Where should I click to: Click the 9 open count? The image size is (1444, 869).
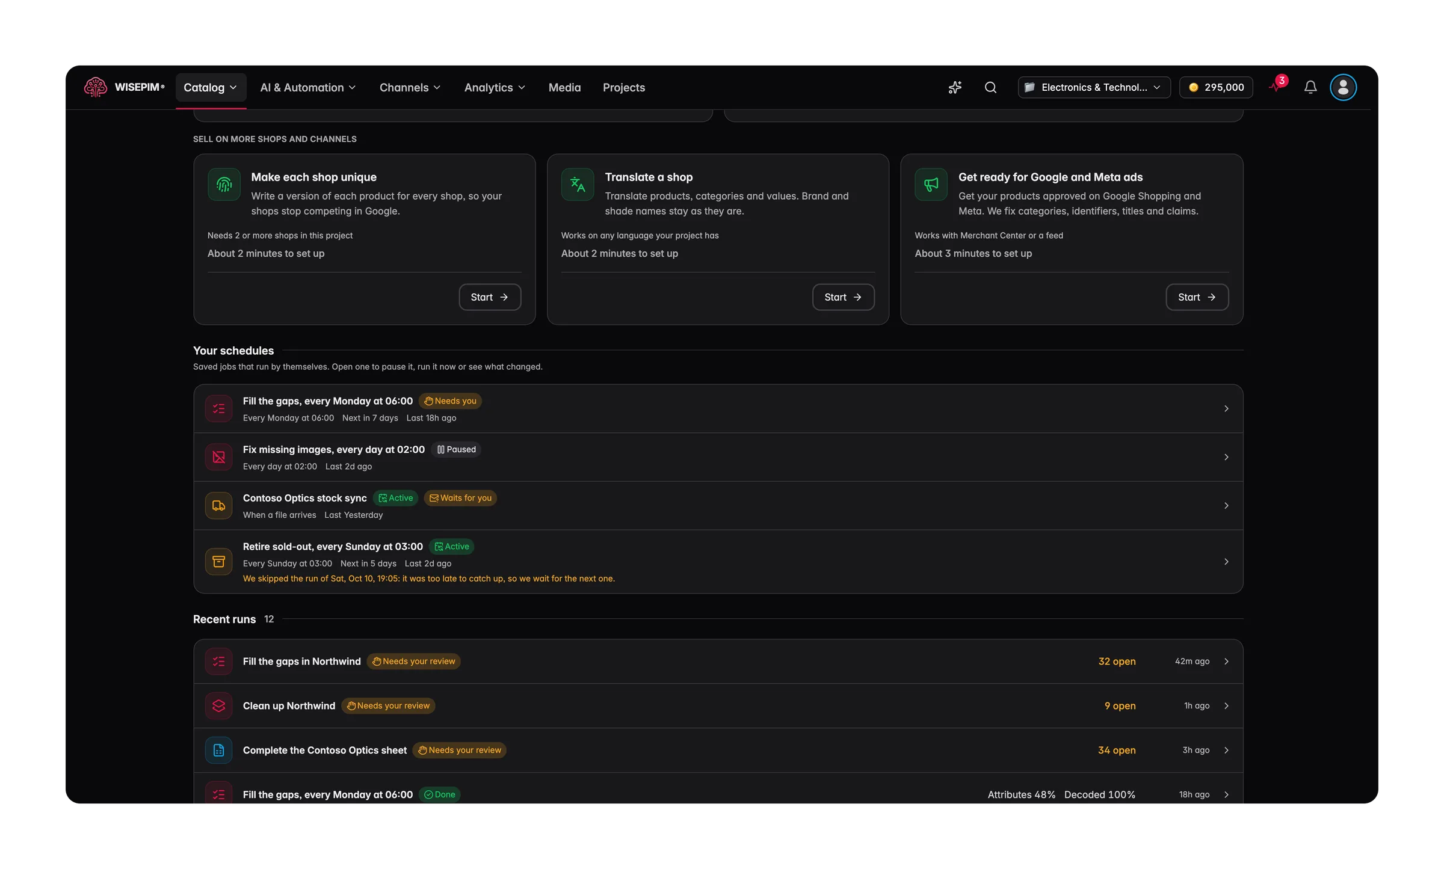point(1120,705)
